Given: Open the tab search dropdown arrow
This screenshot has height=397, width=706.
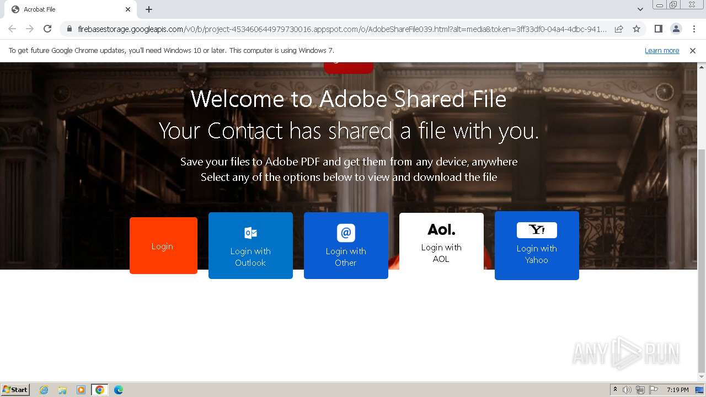Looking at the screenshot, I should (640, 9).
